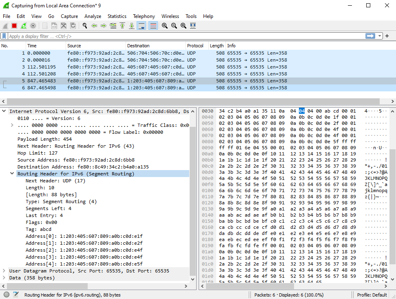Open capture options with the gear icon
This screenshot has width=396, height=299.
coord(33,25)
